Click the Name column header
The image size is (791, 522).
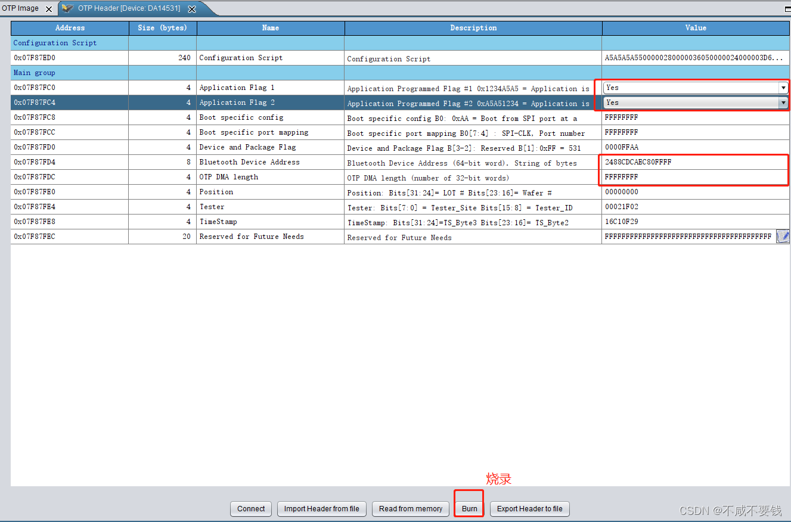click(271, 28)
